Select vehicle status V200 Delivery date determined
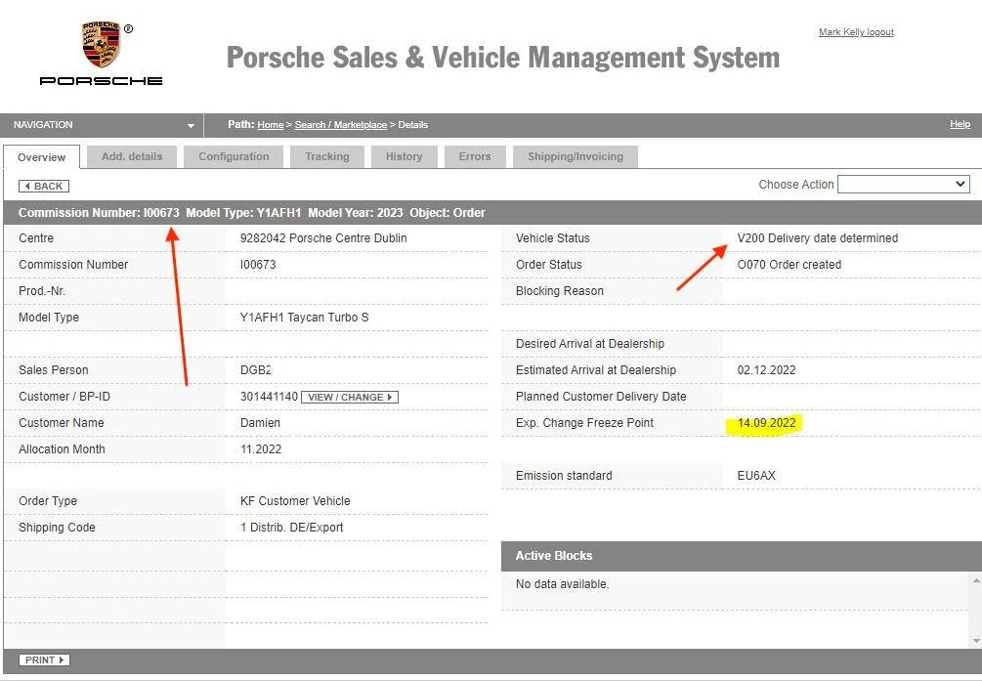The width and height of the screenshot is (982, 681). 817,238
